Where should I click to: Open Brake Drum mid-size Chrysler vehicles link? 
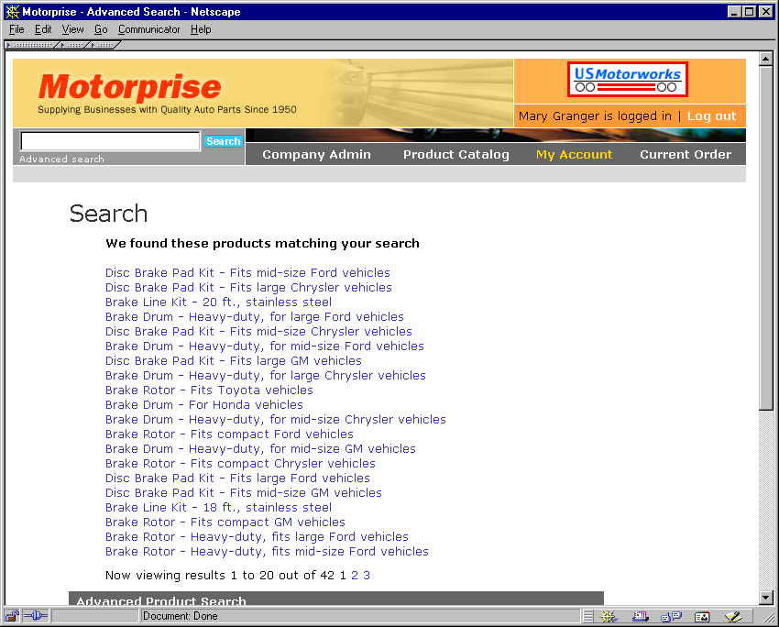276,419
